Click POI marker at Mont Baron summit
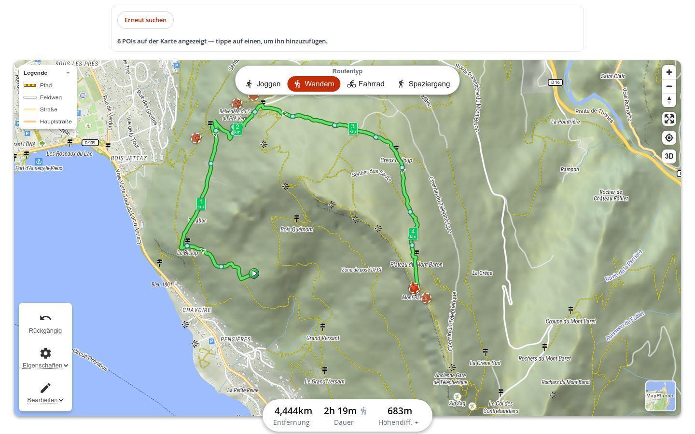Viewport: 695px width, 434px height. (x=414, y=289)
